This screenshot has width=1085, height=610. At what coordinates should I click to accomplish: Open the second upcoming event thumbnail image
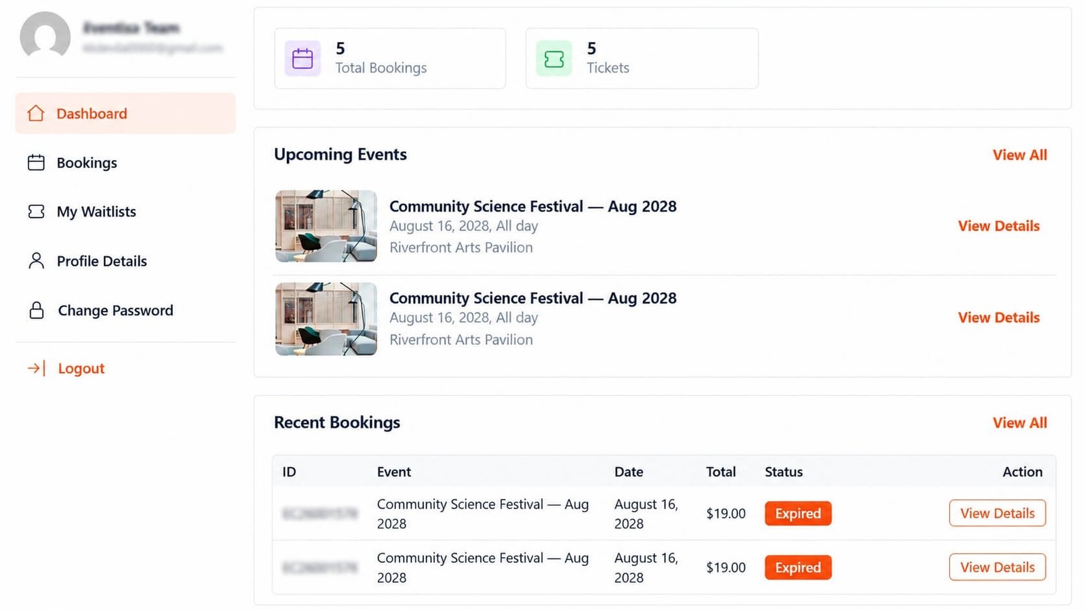[x=326, y=319]
